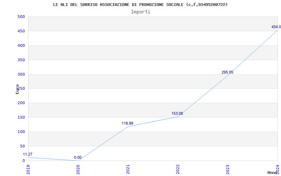Click the 'Euro' y-axis title
The height and width of the screenshot is (176, 281).
click(17, 89)
